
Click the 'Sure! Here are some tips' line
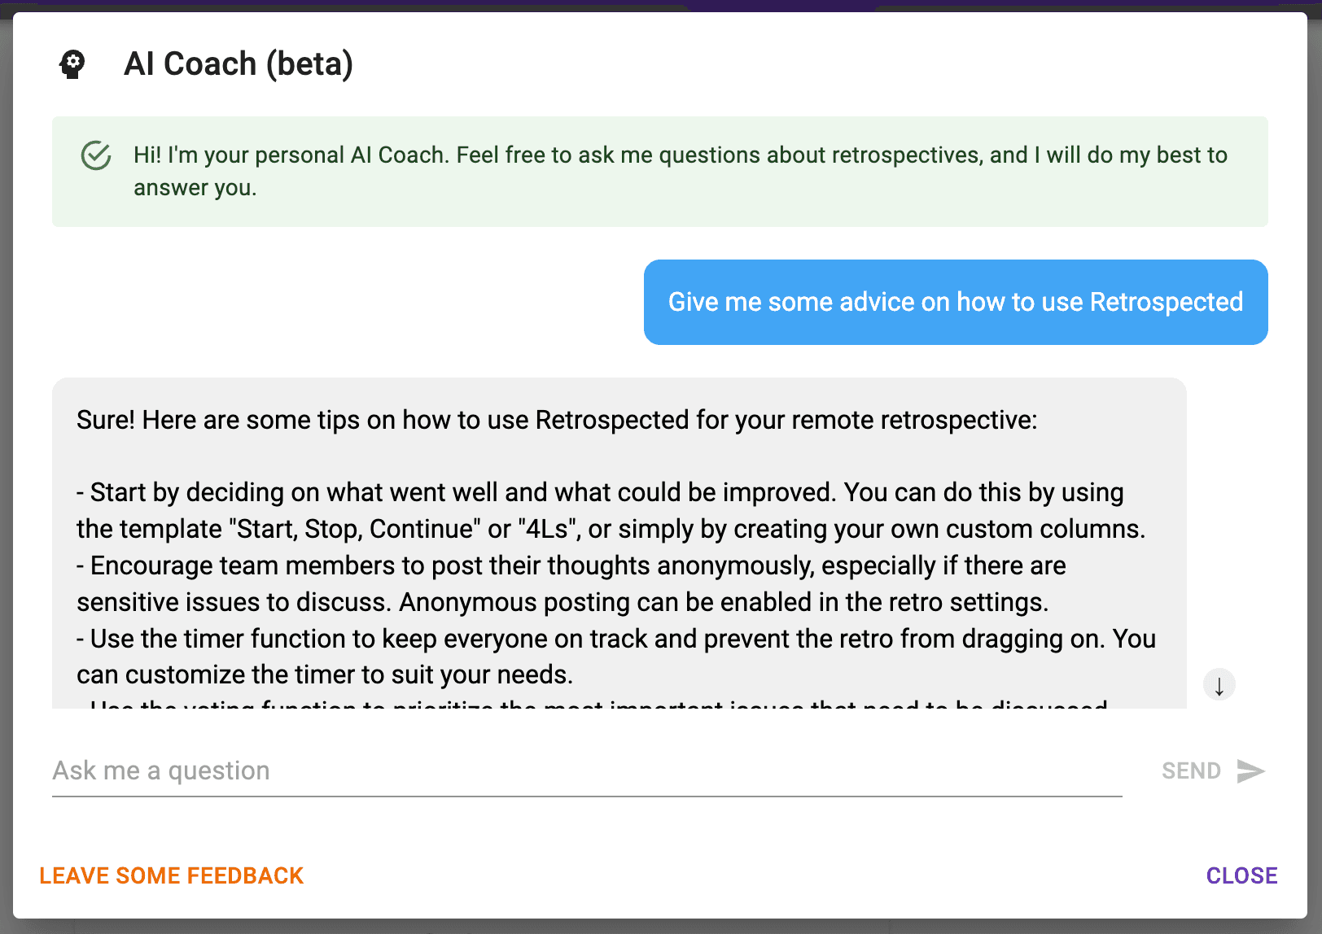point(557,420)
